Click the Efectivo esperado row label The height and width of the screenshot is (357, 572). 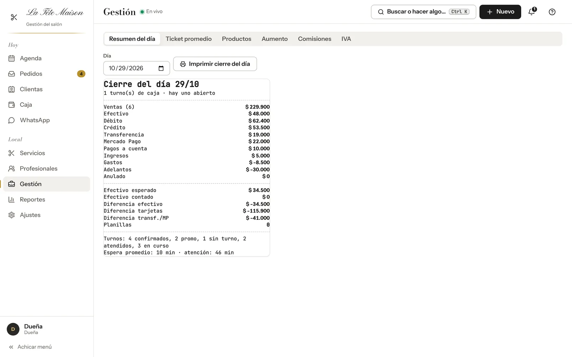(130, 190)
